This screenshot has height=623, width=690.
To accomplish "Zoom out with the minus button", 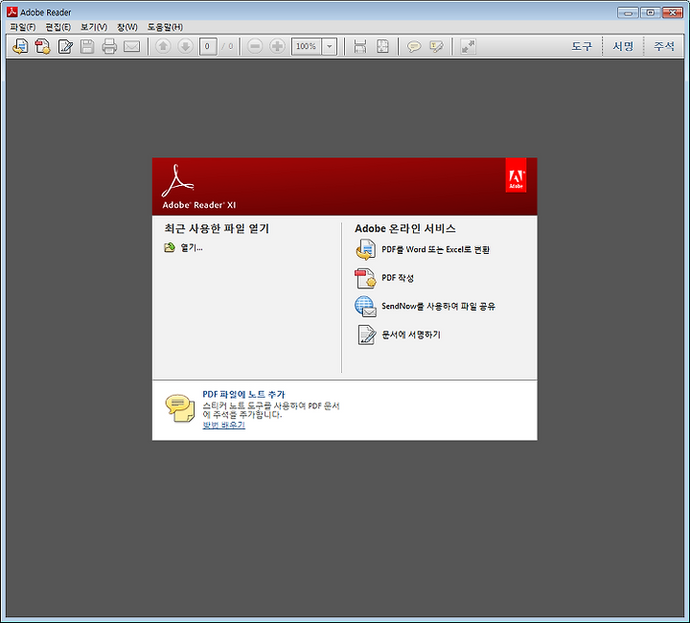I will click(255, 46).
